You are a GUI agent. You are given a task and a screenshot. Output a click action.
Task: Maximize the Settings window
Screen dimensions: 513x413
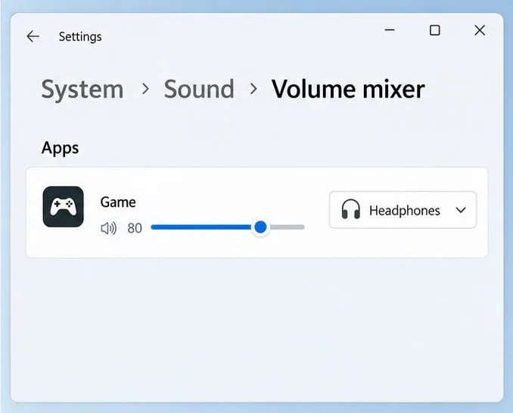click(435, 30)
